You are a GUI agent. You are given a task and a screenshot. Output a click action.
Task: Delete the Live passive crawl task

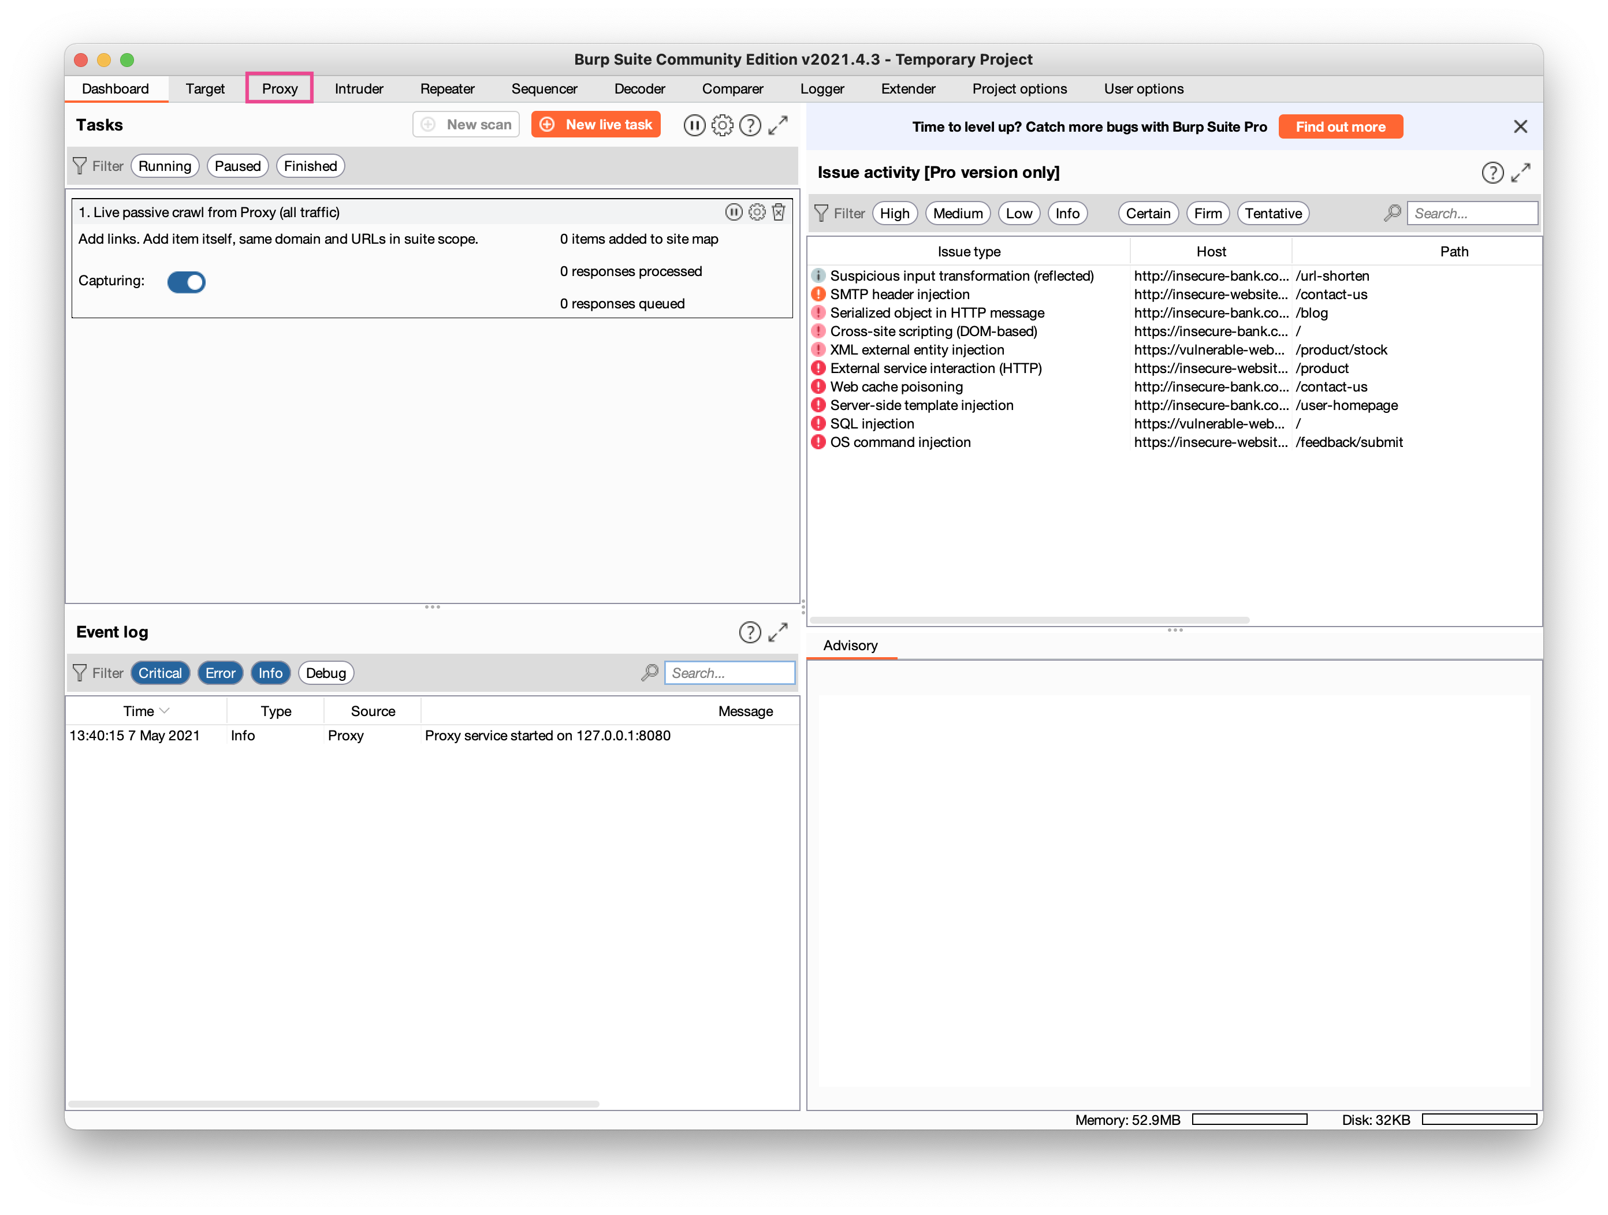click(x=779, y=212)
